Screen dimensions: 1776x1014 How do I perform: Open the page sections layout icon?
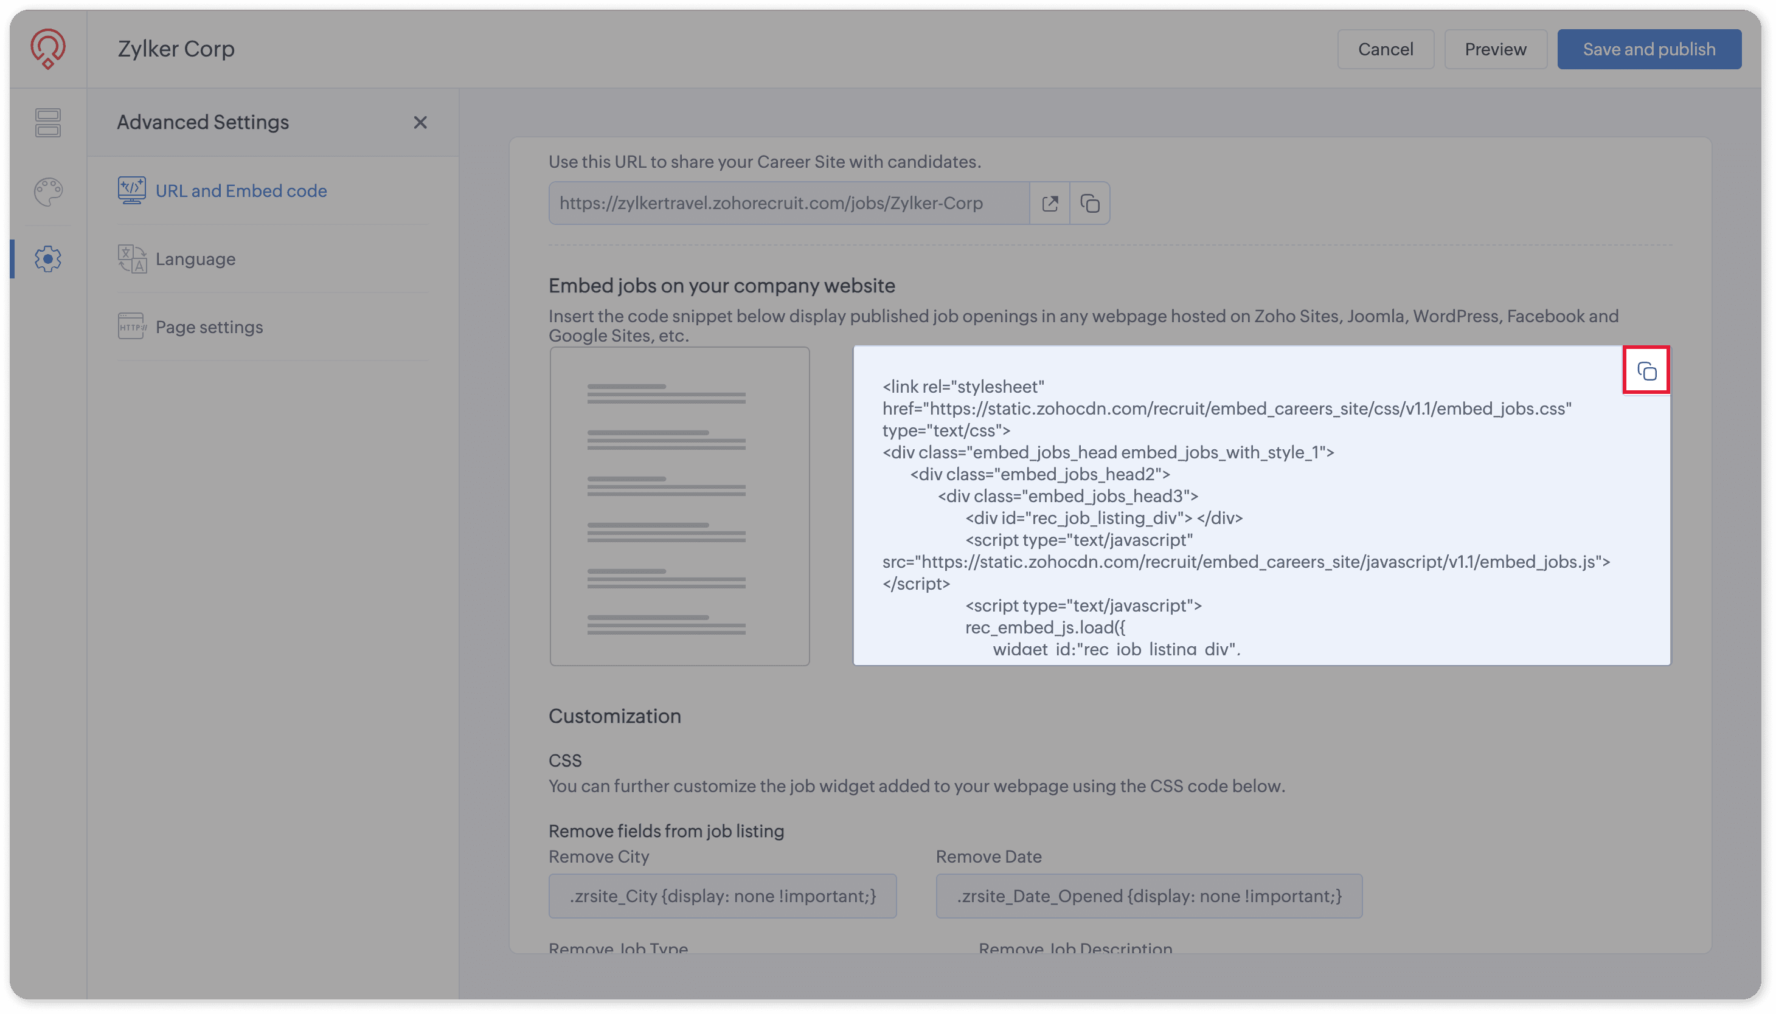coord(48,123)
